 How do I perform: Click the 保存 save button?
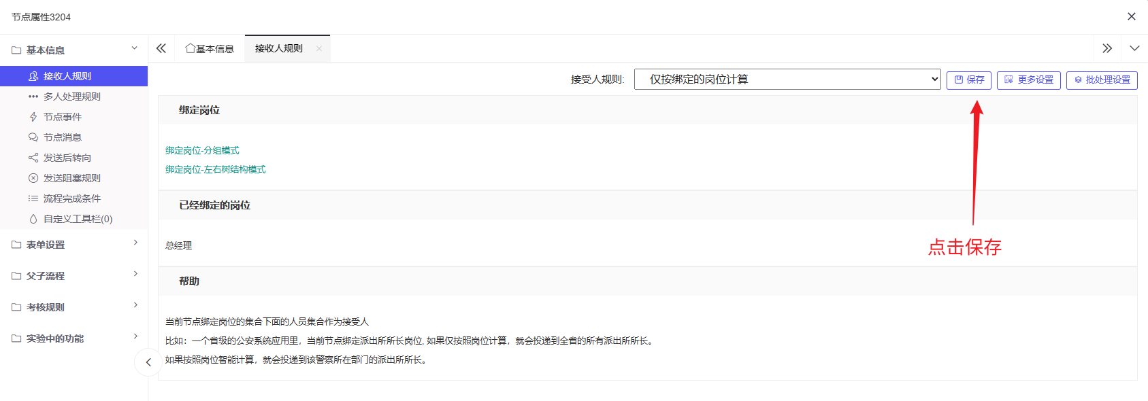tap(968, 80)
